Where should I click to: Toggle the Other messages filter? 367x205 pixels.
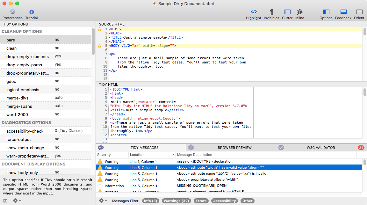point(248,201)
